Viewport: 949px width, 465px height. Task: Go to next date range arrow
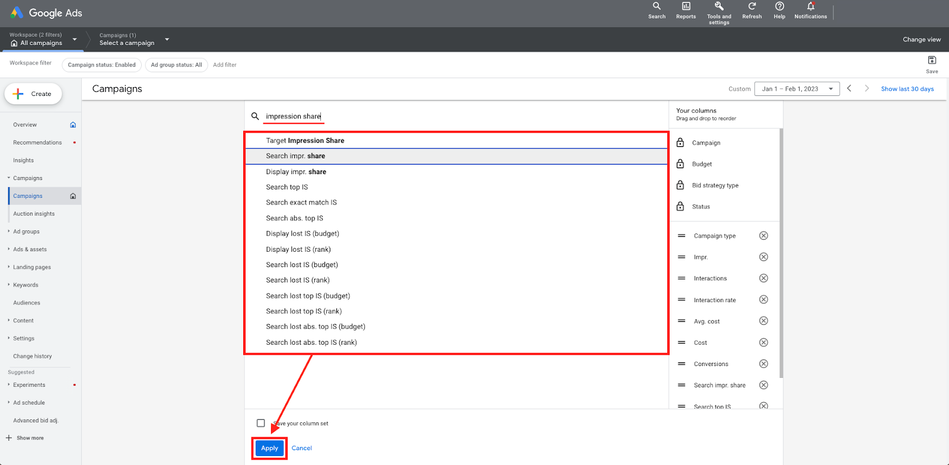[x=867, y=88]
